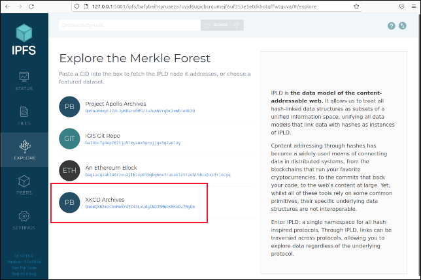The height and width of the screenshot is (280, 421).
Task: Open the Status page in sidebar
Action: [x=24, y=81]
